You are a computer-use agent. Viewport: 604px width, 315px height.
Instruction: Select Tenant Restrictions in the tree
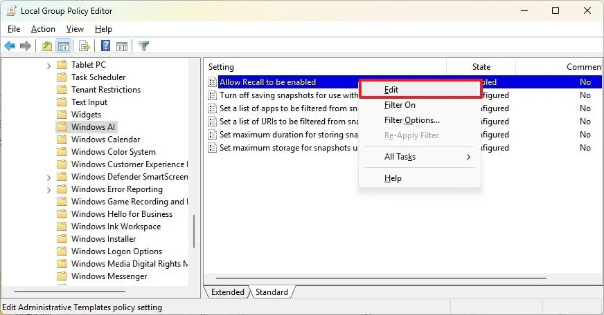point(106,90)
